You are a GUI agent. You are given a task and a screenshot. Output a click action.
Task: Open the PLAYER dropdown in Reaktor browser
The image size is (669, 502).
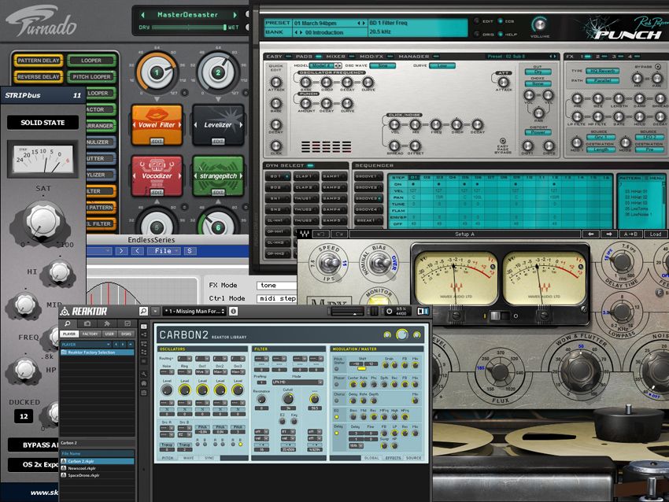85,344
